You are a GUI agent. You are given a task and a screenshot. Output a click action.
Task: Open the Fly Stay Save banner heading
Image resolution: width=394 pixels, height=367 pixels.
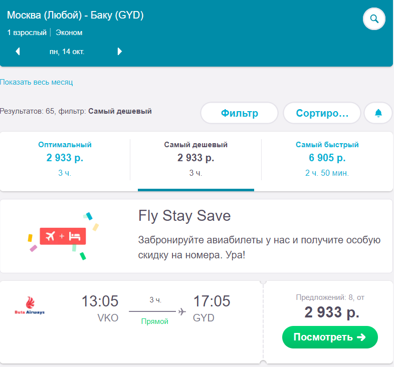click(184, 216)
